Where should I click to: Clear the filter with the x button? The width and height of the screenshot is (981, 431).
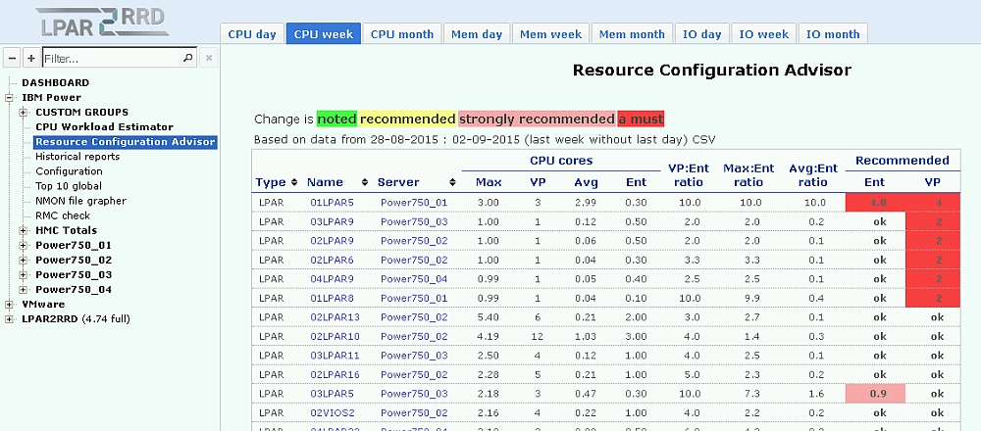coord(209,59)
